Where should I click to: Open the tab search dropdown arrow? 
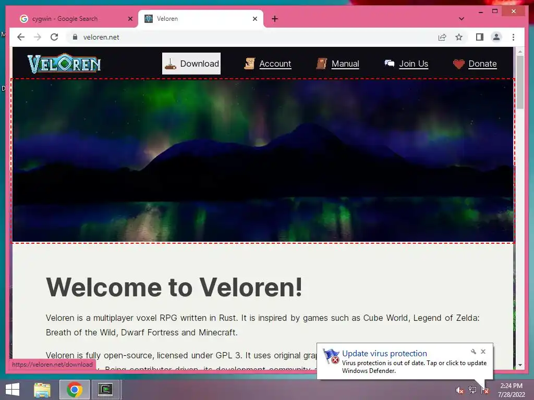tap(462, 19)
